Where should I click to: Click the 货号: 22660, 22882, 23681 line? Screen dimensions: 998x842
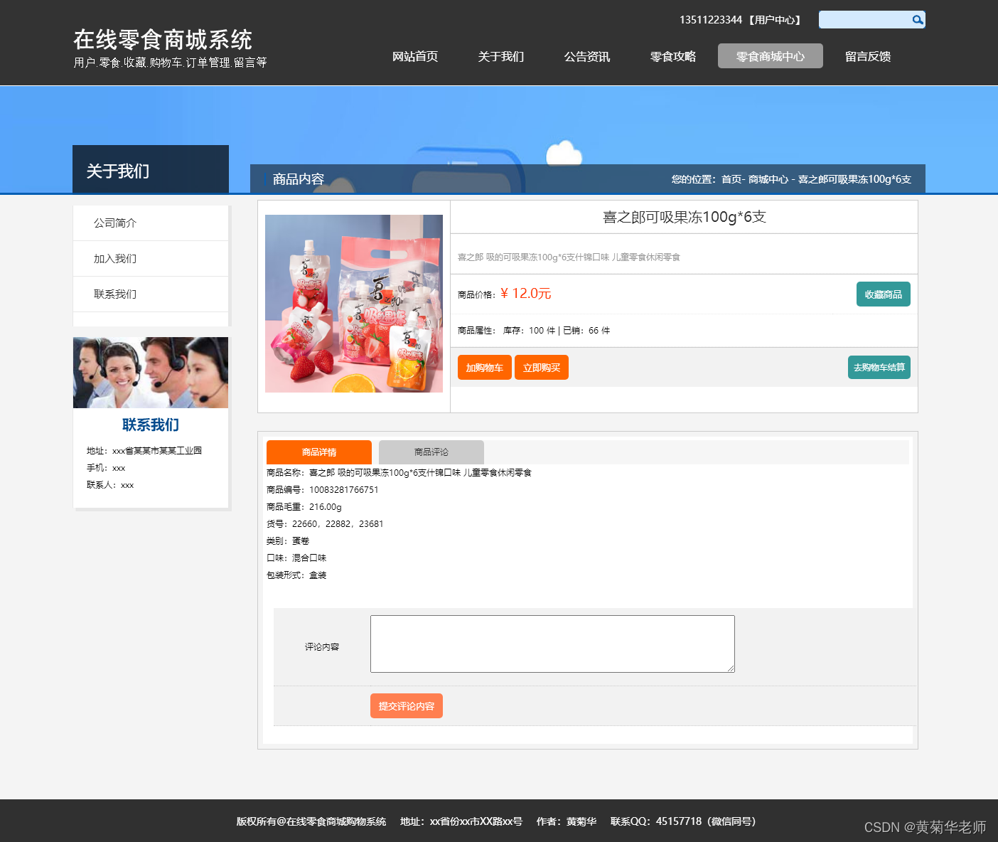tap(325, 524)
